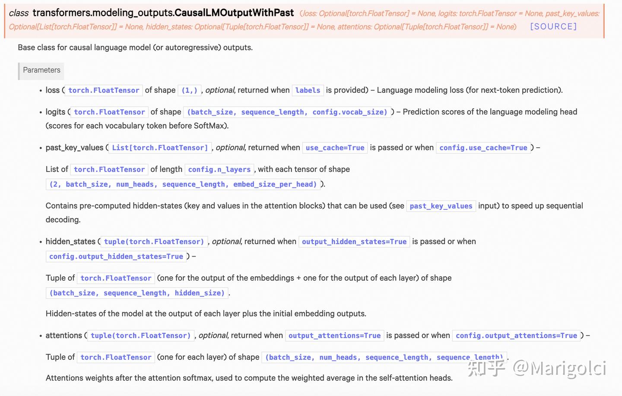Click 'torch.FloatTensor' in 'one for each layer' line
622x396 pixels.
116,358
